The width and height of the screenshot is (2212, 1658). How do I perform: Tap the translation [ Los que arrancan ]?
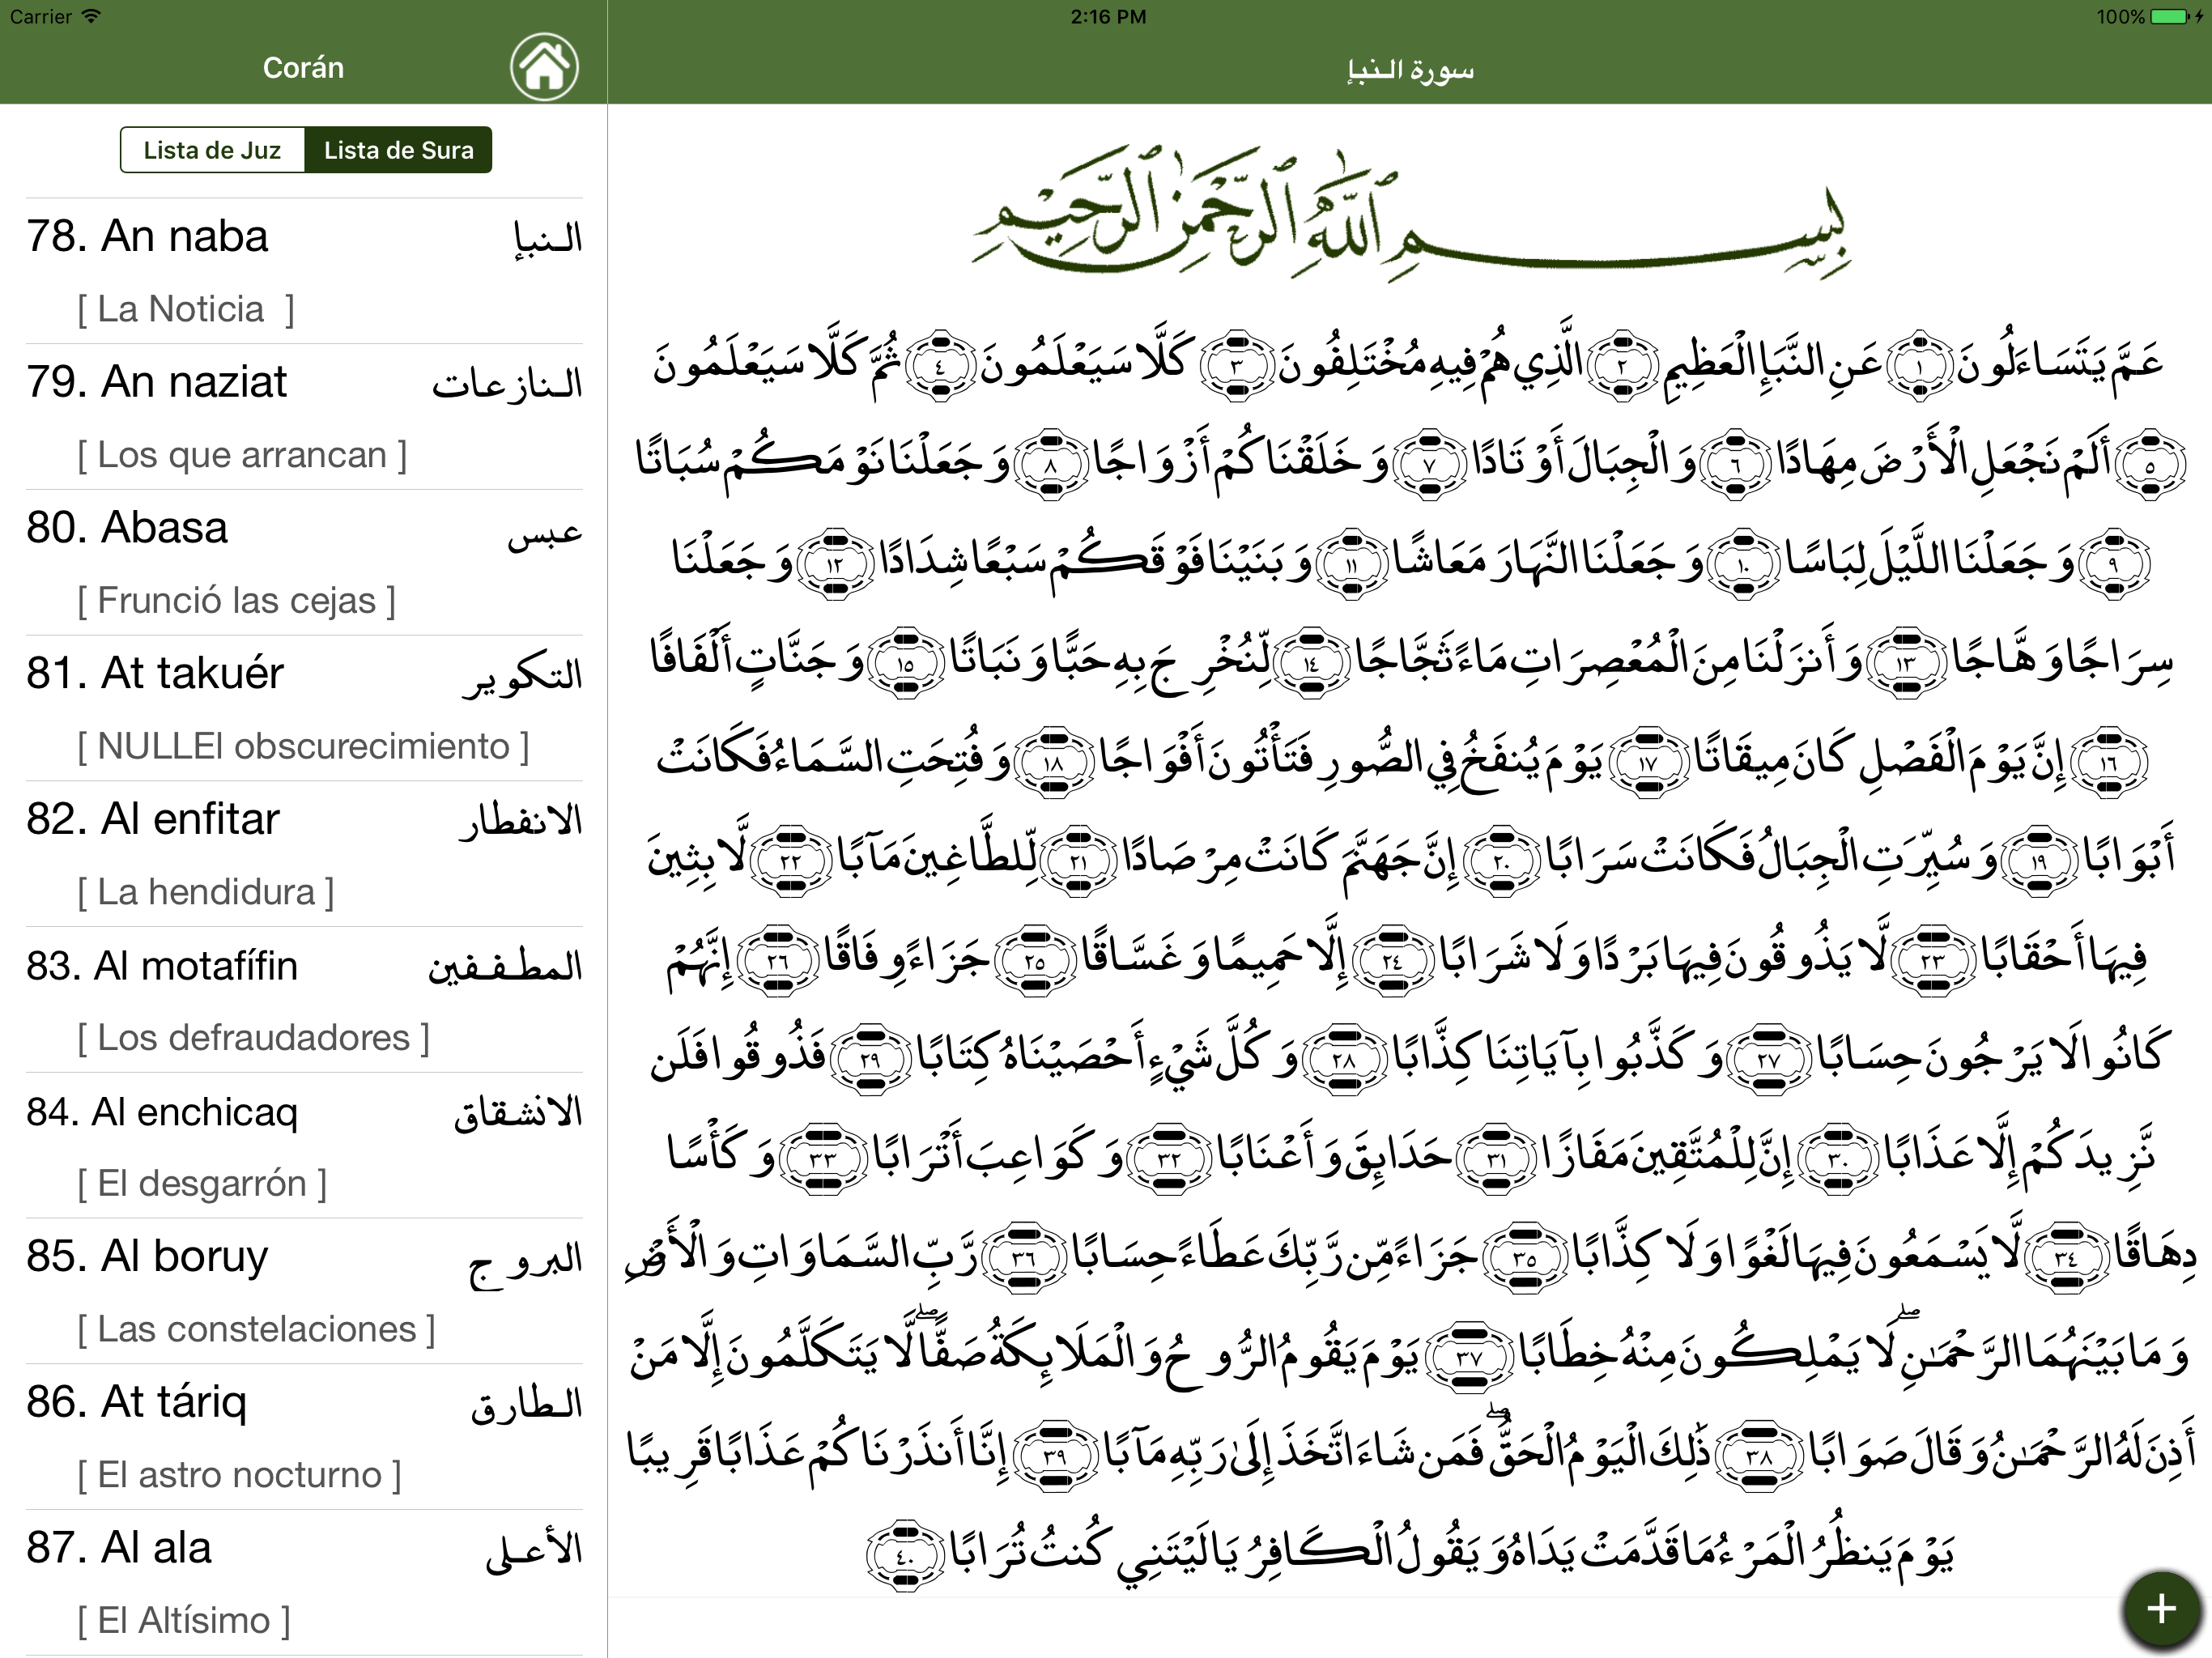point(242,456)
